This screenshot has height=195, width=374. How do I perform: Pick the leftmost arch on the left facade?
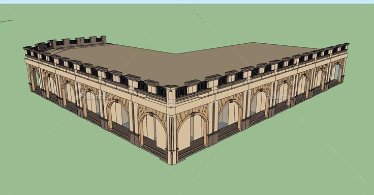[35, 80]
